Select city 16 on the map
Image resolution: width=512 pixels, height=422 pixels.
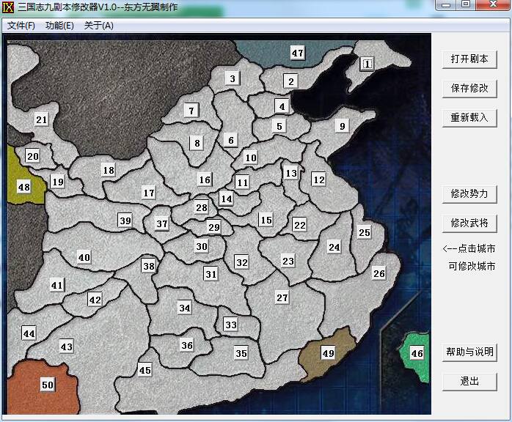[205, 179]
